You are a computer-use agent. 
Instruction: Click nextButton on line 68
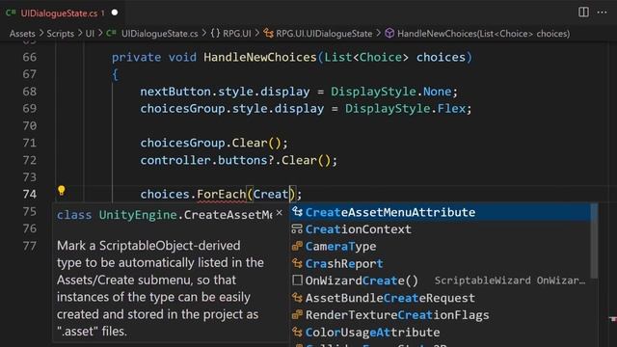coord(175,92)
